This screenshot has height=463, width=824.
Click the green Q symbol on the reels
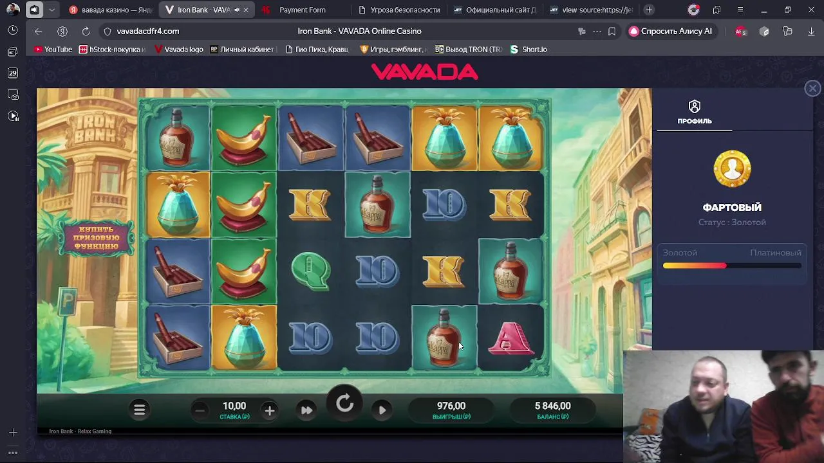[311, 271]
